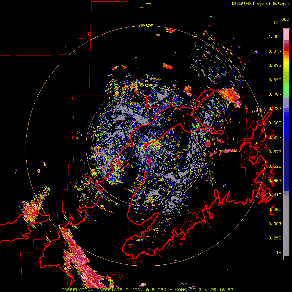Click the KAHG station identifier in caption
The width and height of the screenshot is (292, 292).
(x=182, y=290)
